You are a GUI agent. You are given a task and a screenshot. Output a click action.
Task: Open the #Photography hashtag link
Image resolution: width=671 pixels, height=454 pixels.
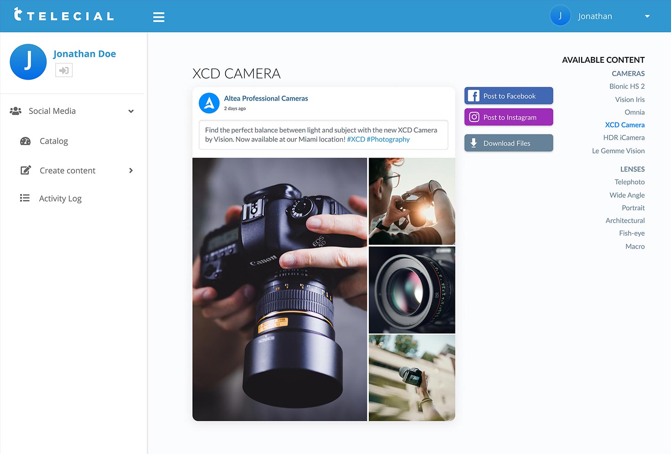click(x=388, y=139)
